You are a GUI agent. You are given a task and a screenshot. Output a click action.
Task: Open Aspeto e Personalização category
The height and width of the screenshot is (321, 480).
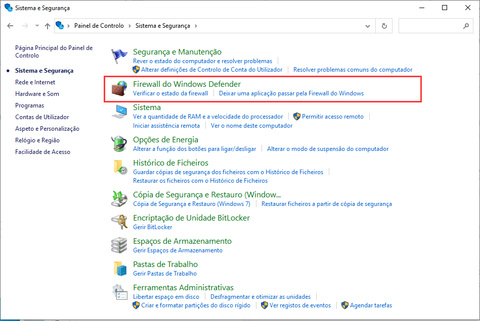pos(47,129)
